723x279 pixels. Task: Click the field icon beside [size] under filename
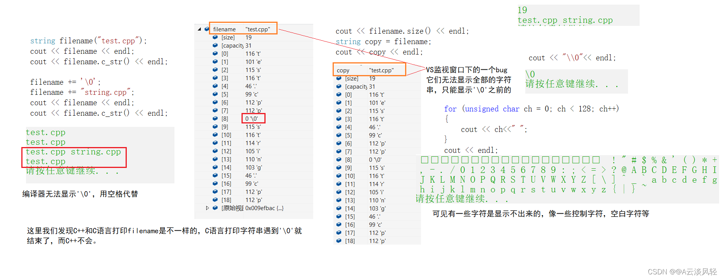coord(215,38)
